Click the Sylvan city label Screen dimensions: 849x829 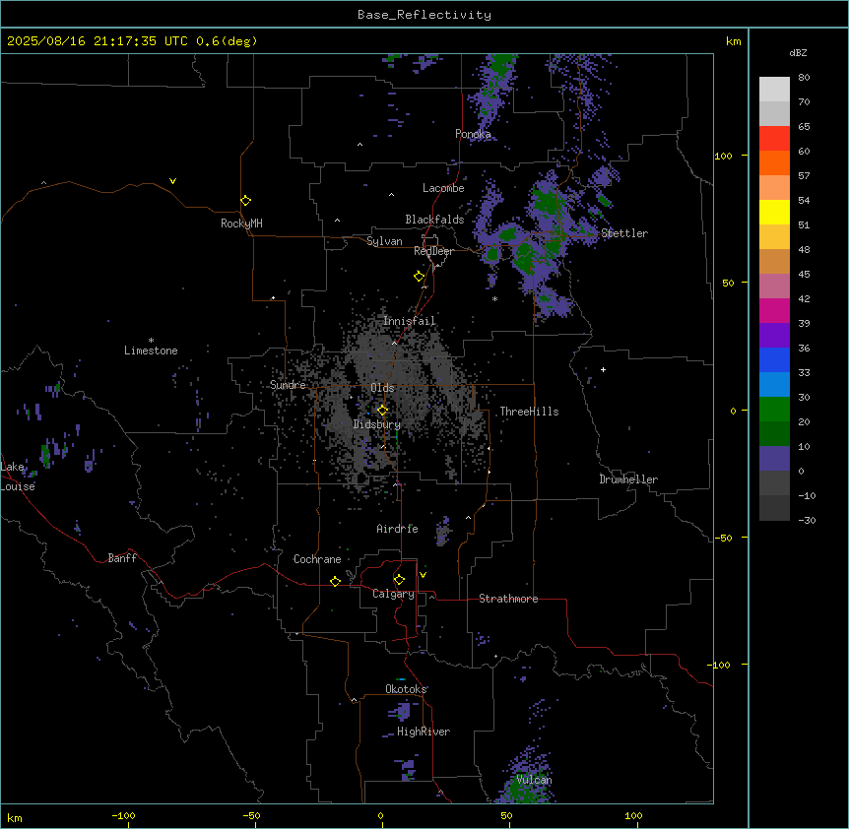point(384,241)
